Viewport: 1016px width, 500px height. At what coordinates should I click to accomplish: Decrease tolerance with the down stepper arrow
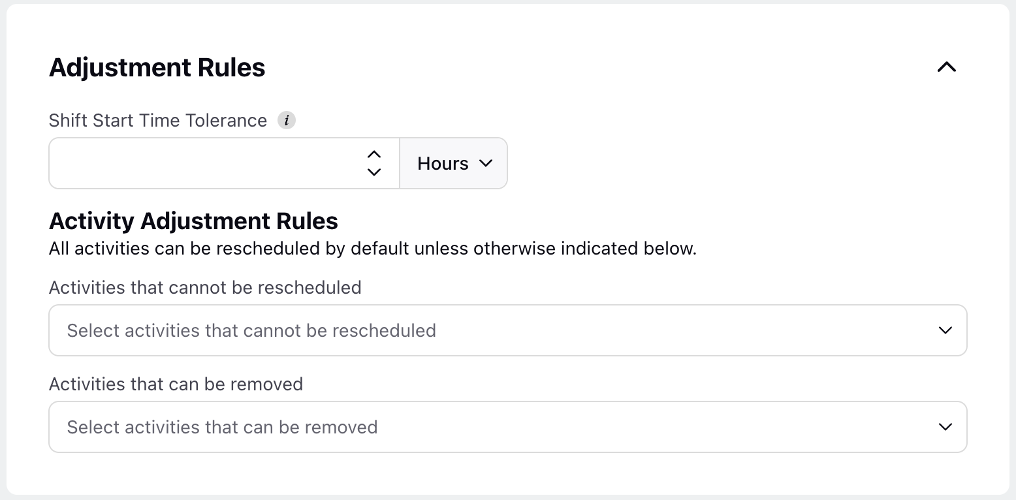pyautogui.click(x=373, y=172)
